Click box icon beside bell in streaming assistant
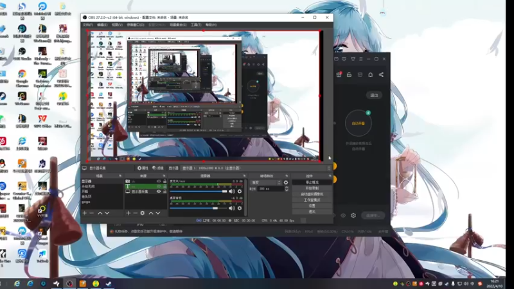Screen dimensions: 514x289 360,74
